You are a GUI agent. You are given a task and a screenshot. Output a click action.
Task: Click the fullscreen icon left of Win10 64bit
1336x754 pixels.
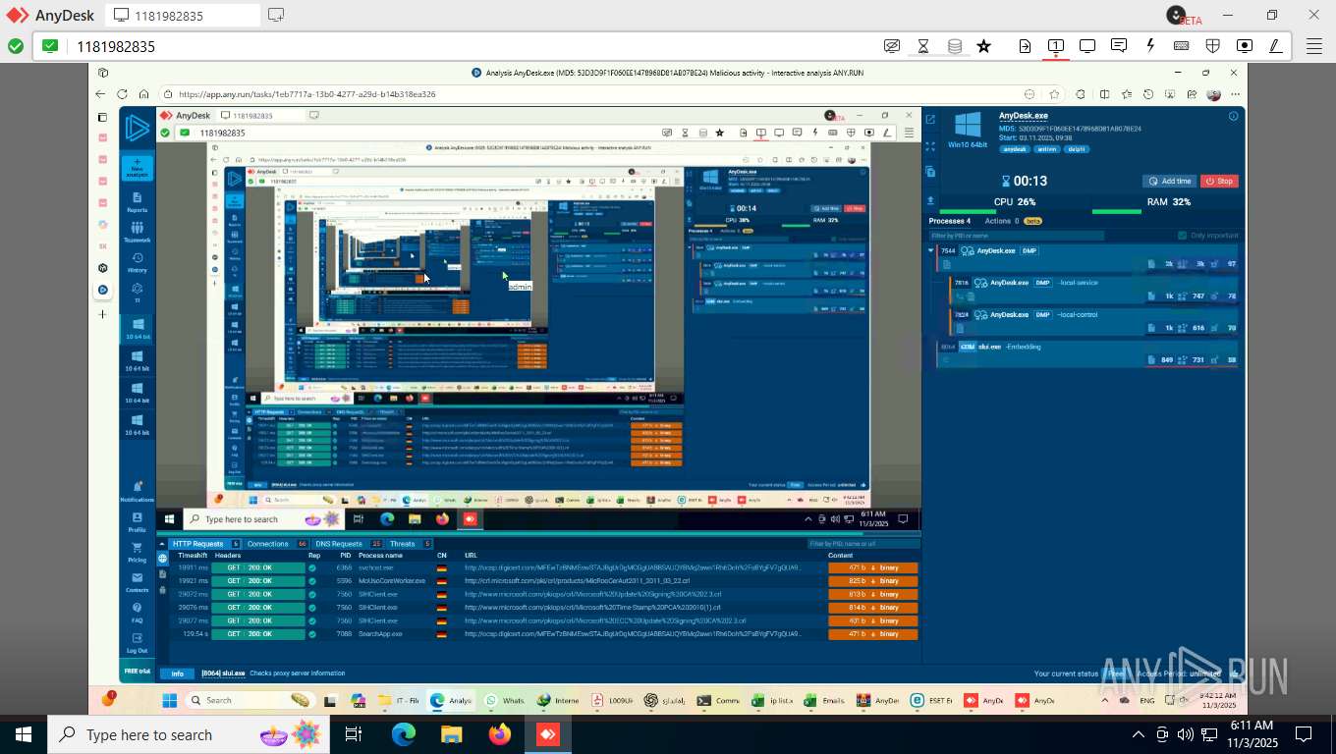tap(930, 144)
